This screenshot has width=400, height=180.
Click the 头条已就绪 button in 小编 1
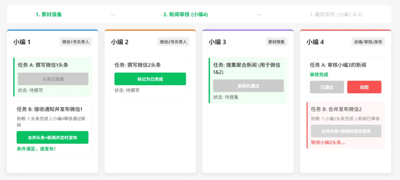click(53, 79)
